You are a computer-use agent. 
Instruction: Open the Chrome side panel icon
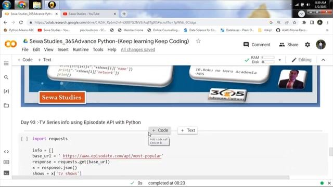[x=312, y=22]
